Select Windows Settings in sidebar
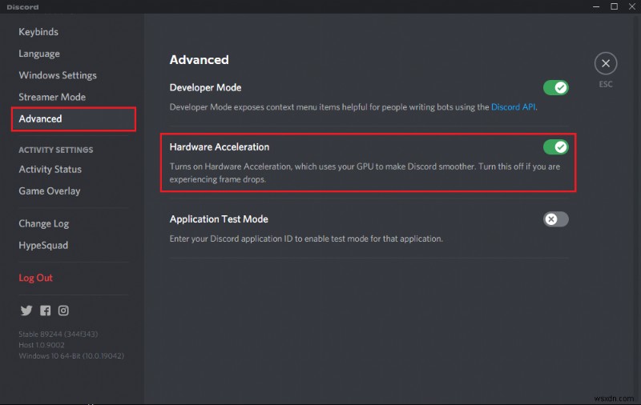Image resolution: width=641 pixels, height=405 pixels. point(58,75)
